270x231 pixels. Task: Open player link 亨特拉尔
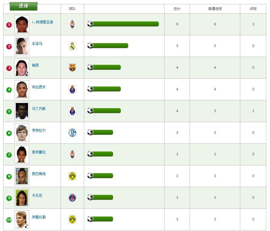point(39,130)
